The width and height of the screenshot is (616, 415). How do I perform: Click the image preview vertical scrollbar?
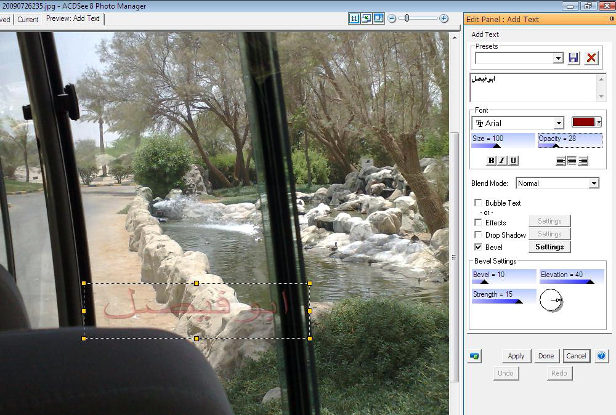tap(455, 257)
